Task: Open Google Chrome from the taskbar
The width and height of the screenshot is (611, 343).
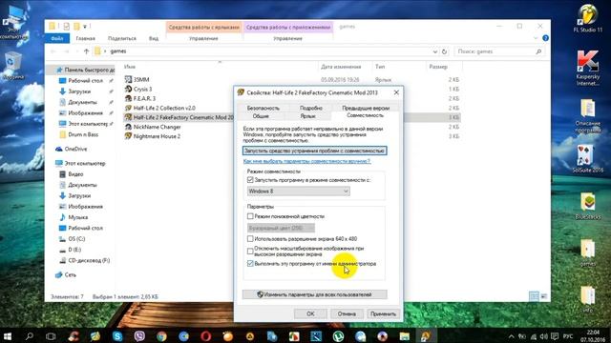Action: pos(161,336)
